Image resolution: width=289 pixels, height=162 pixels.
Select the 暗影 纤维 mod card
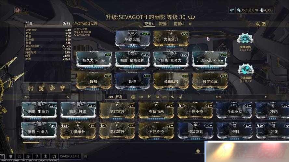click(x=78, y=110)
